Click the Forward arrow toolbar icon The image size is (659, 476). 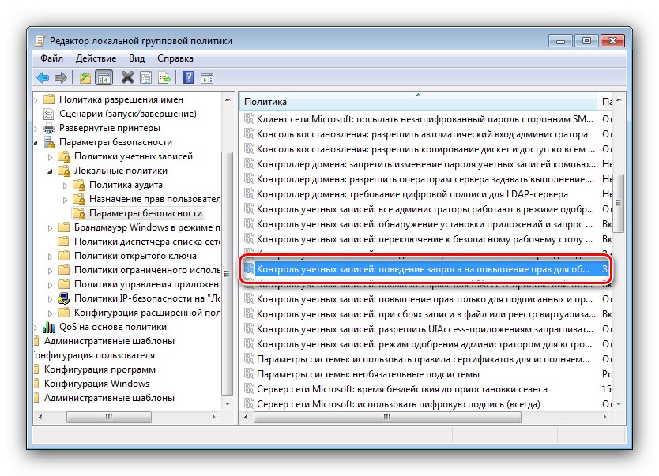[x=61, y=77]
